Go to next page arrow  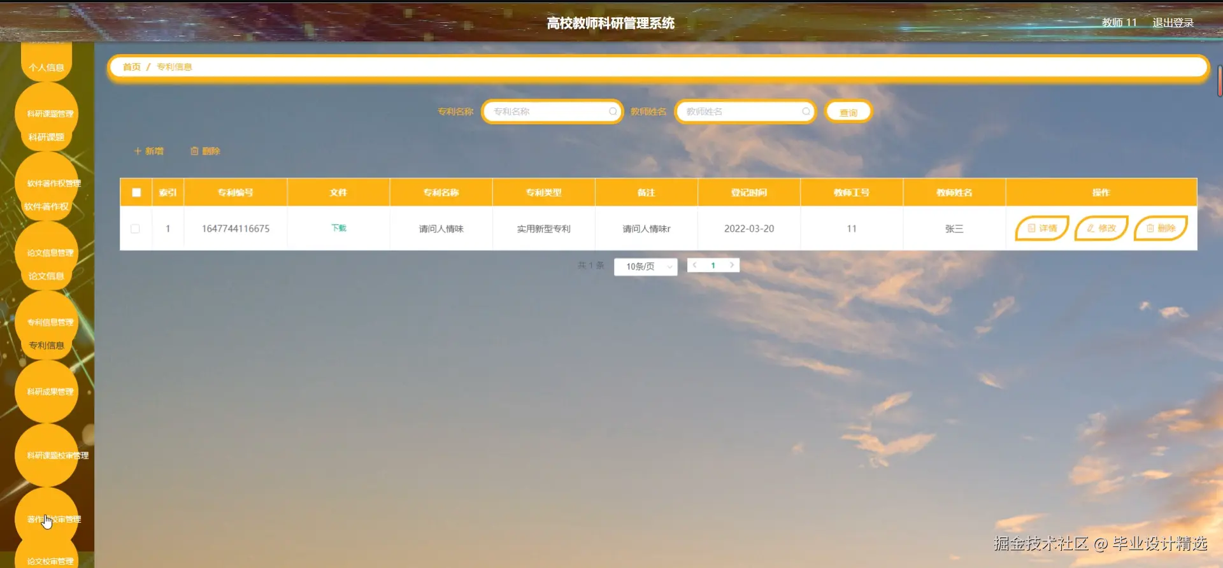pyautogui.click(x=732, y=265)
